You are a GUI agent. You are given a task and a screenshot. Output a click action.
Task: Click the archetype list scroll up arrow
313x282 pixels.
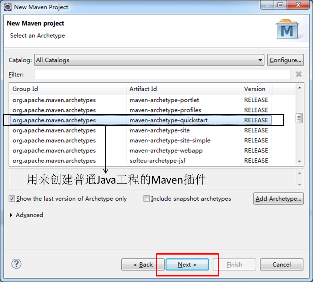[300, 88]
